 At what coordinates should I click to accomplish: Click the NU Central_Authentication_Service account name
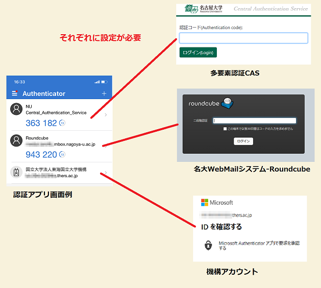pos(56,110)
